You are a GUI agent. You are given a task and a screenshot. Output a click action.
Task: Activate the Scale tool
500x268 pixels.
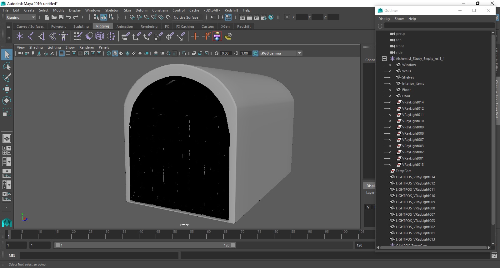tap(7, 112)
